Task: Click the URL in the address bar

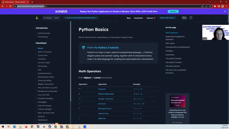Action: 32,6
